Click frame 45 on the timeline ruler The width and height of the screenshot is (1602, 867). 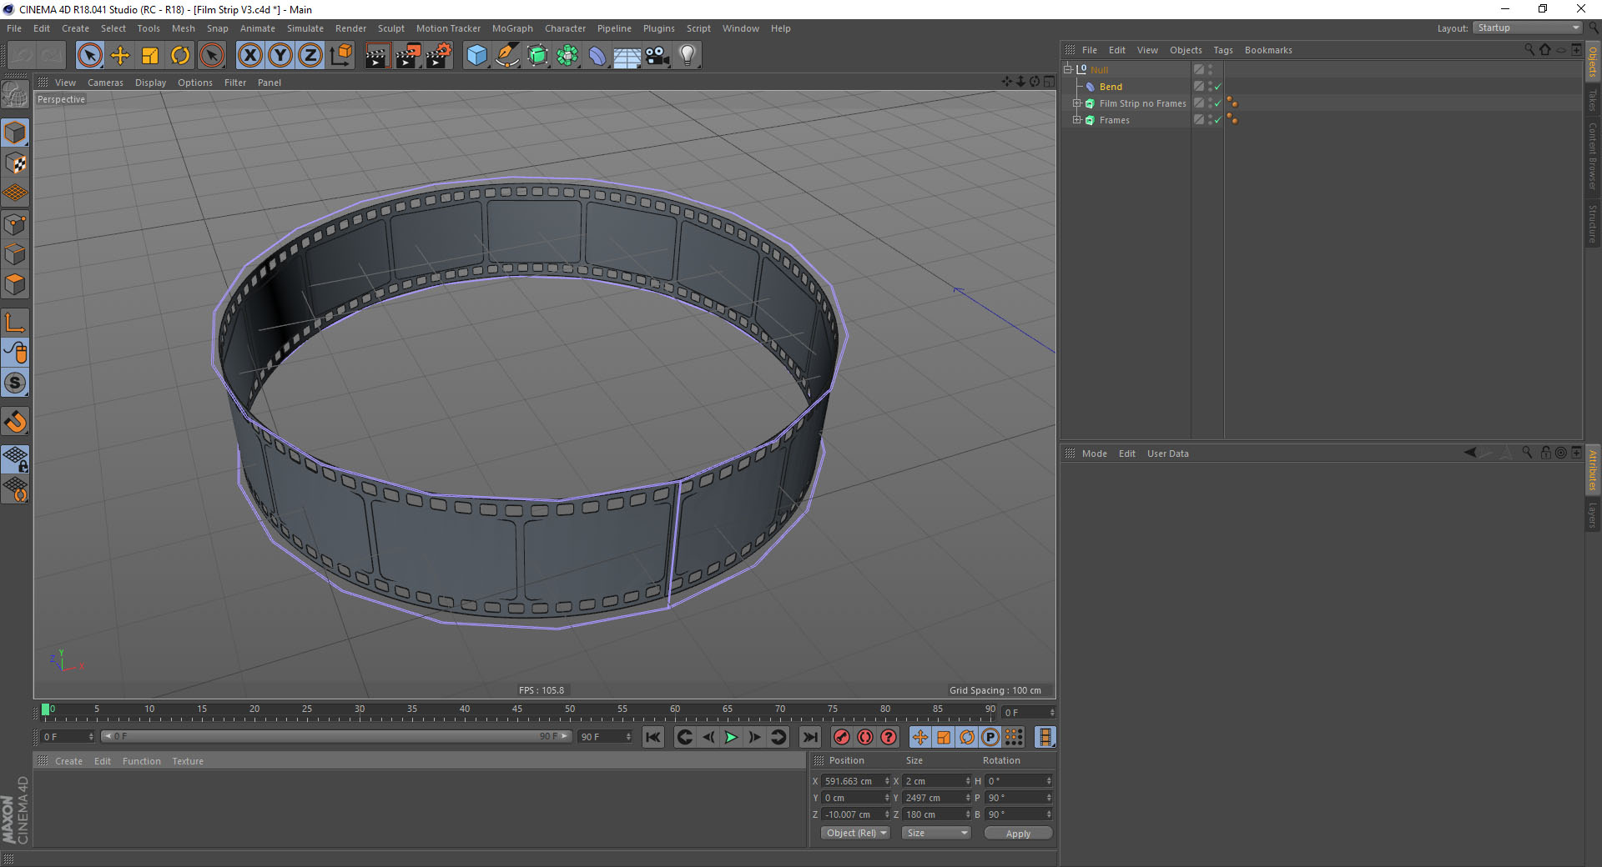[x=517, y=714]
